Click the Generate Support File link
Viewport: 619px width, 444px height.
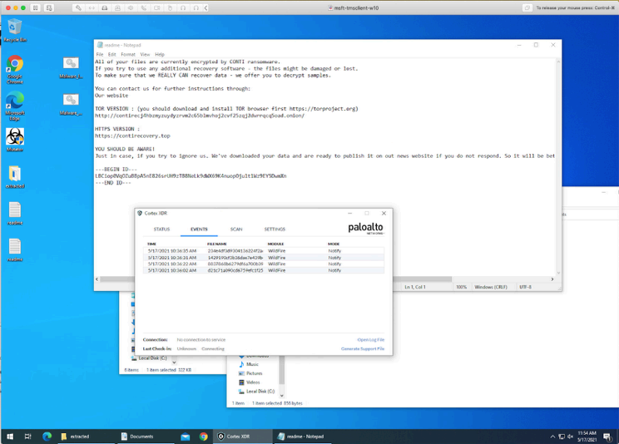(x=363, y=349)
